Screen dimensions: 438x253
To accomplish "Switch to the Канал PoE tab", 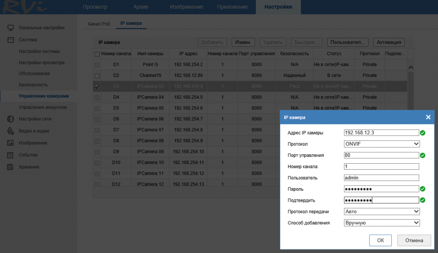I will (99, 24).
